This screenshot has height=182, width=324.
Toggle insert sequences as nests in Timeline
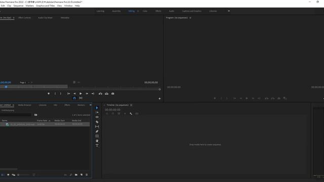click(x=107, y=114)
